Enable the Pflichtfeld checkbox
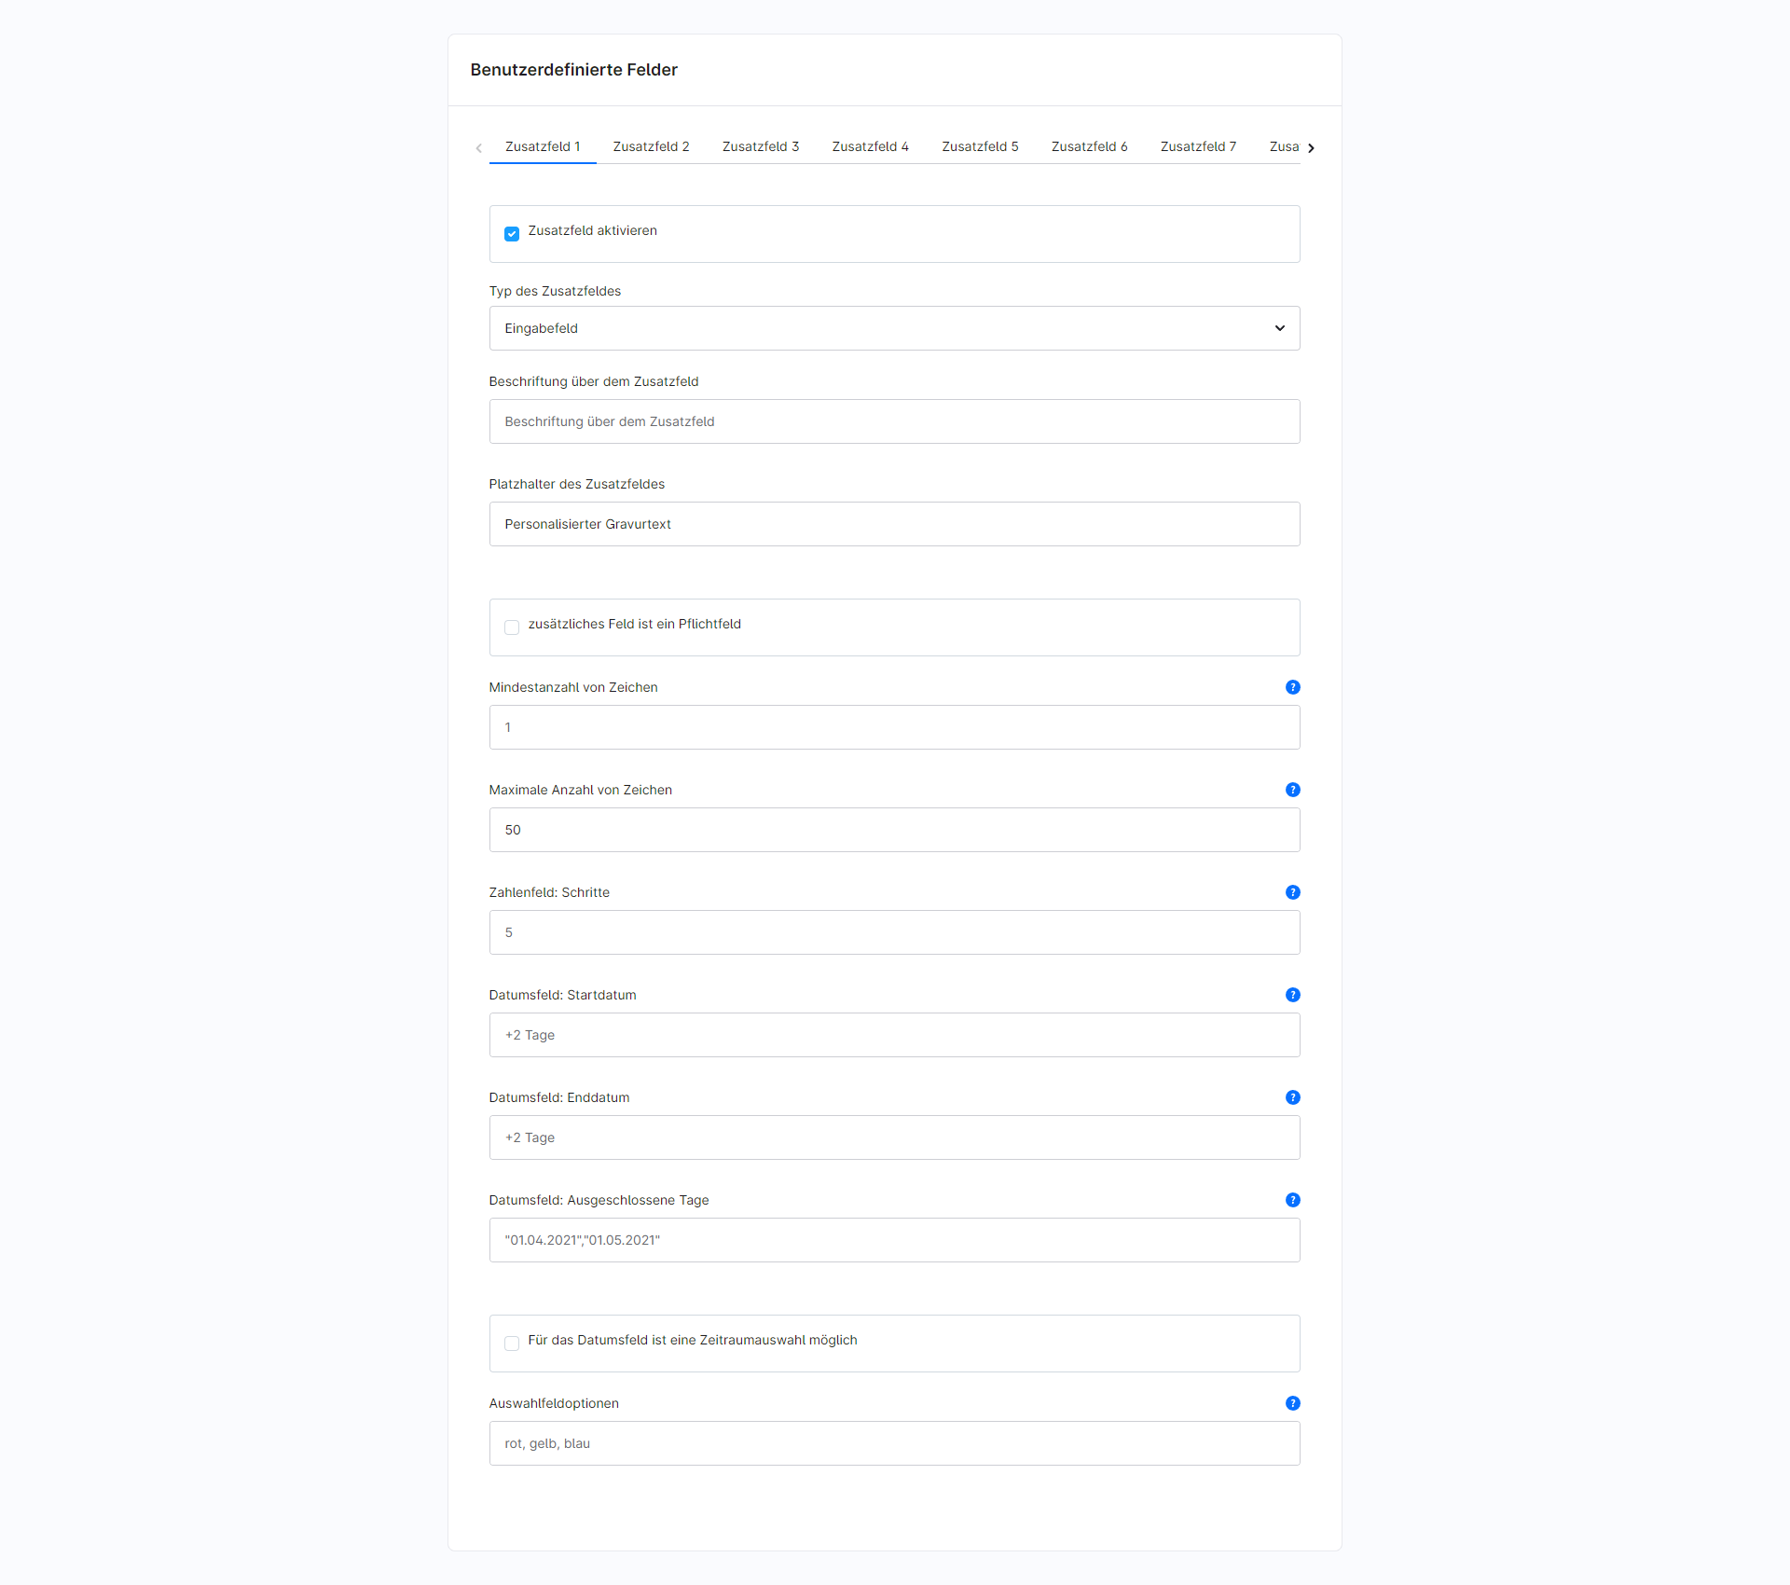This screenshot has height=1585, width=1790. [512, 627]
